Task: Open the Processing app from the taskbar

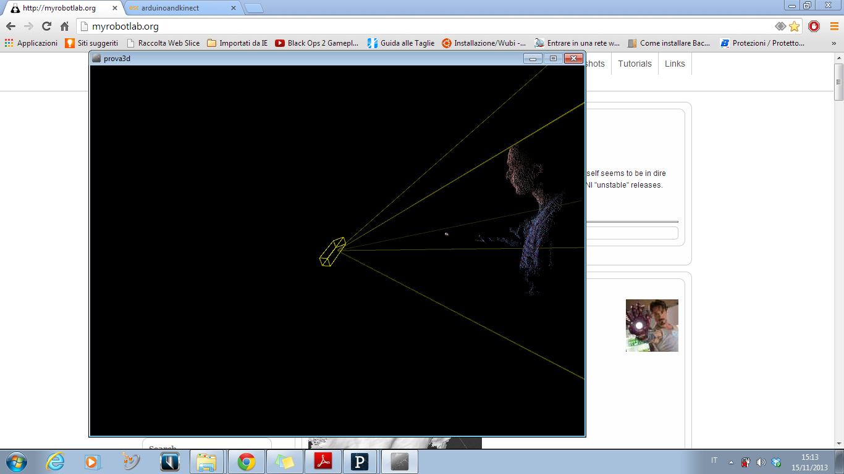Action: click(x=360, y=462)
